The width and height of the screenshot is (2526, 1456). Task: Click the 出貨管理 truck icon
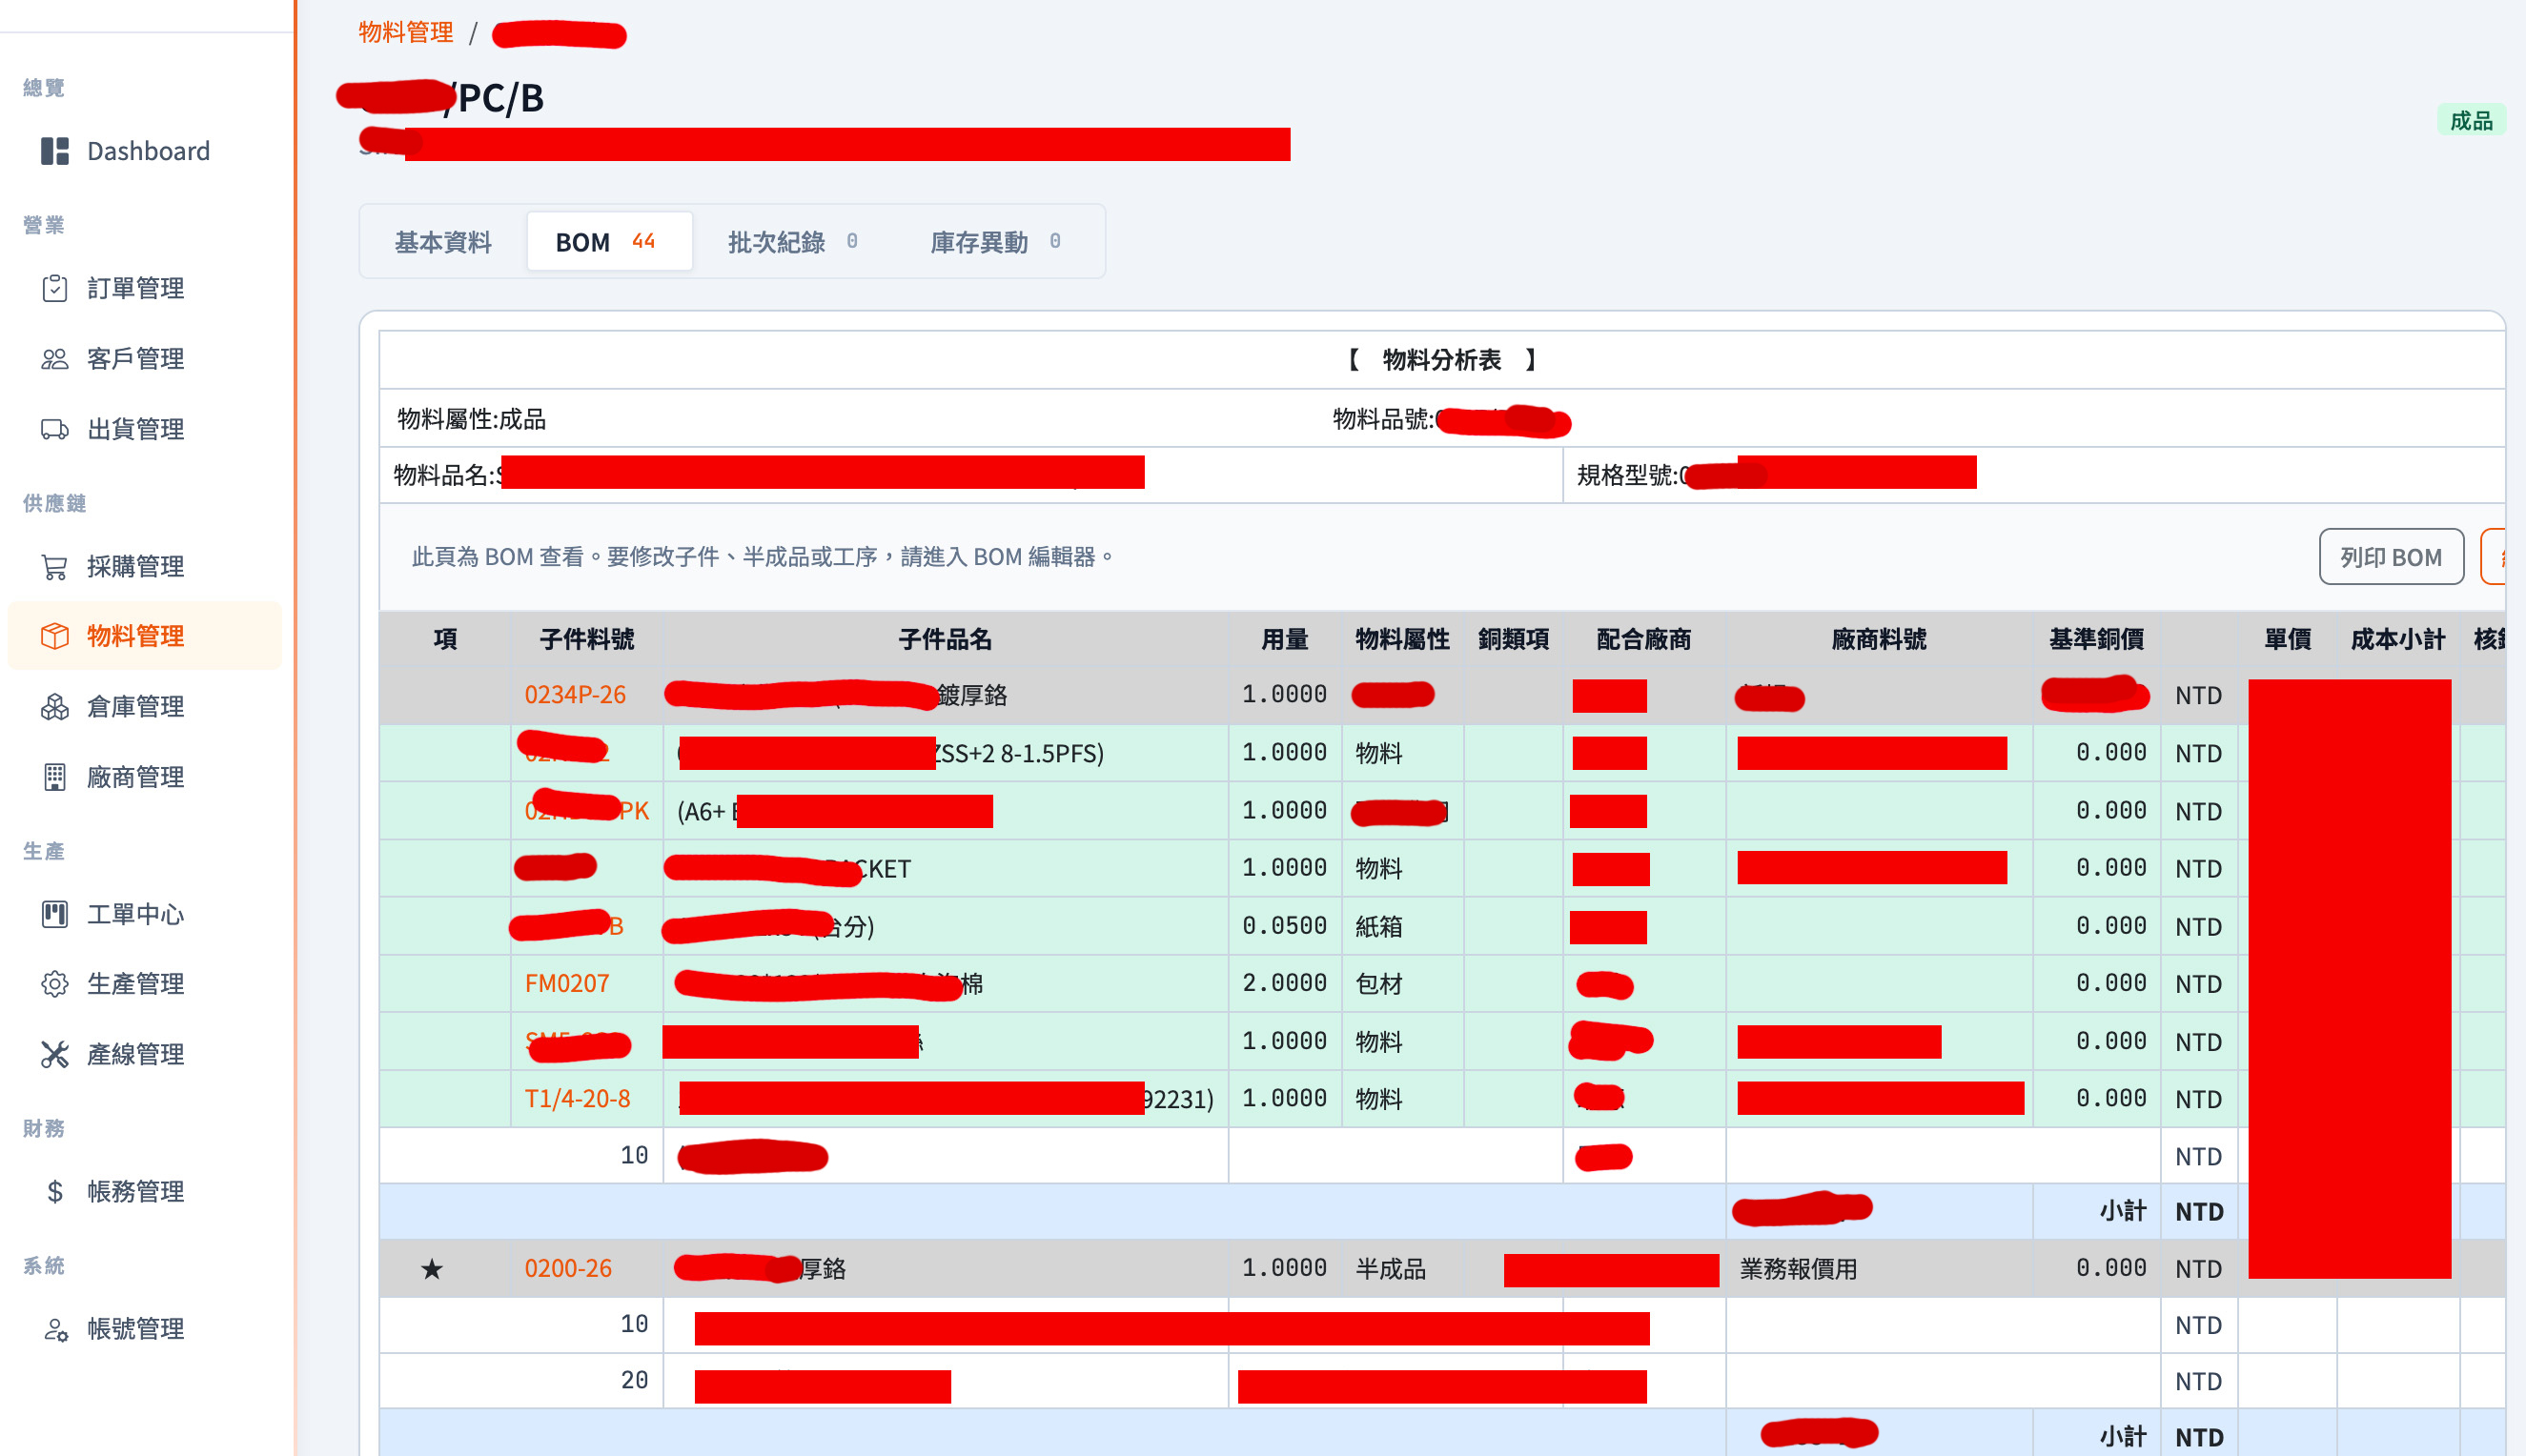tap(54, 429)
